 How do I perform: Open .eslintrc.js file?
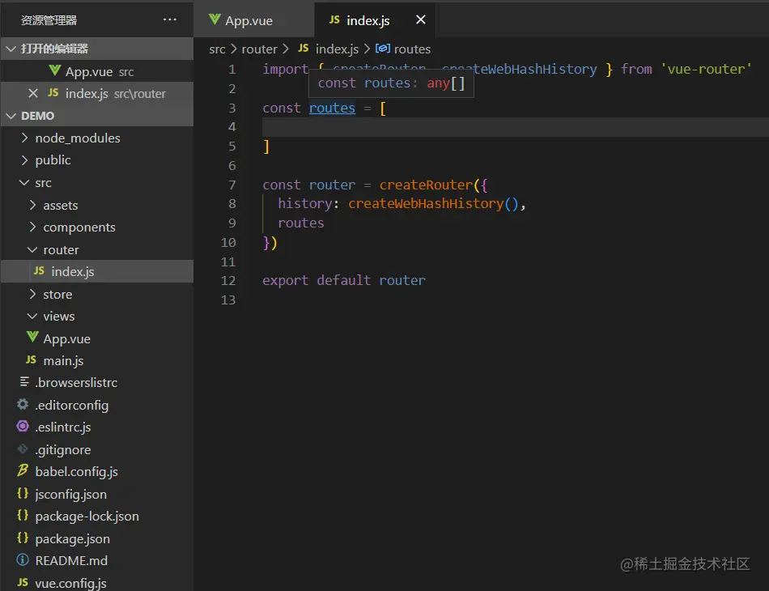96,427
